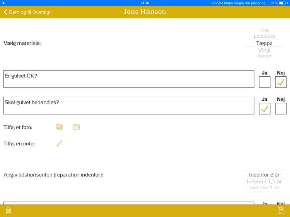The width and height of the screenshot is (290, 217).
Task: Open photo library to add a photo
Action: pyautogui.click(x=60, y=127)
